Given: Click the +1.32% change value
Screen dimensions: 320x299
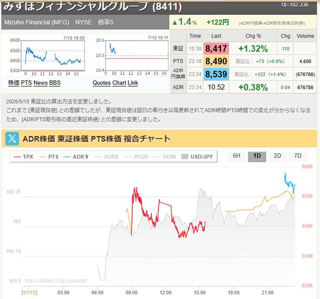Looking at the screenshot, I should (253, 49).
